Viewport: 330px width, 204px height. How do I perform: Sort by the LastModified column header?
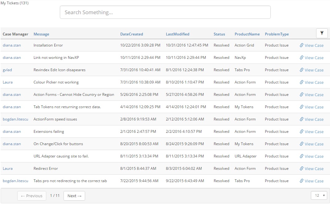pos(177,34)
